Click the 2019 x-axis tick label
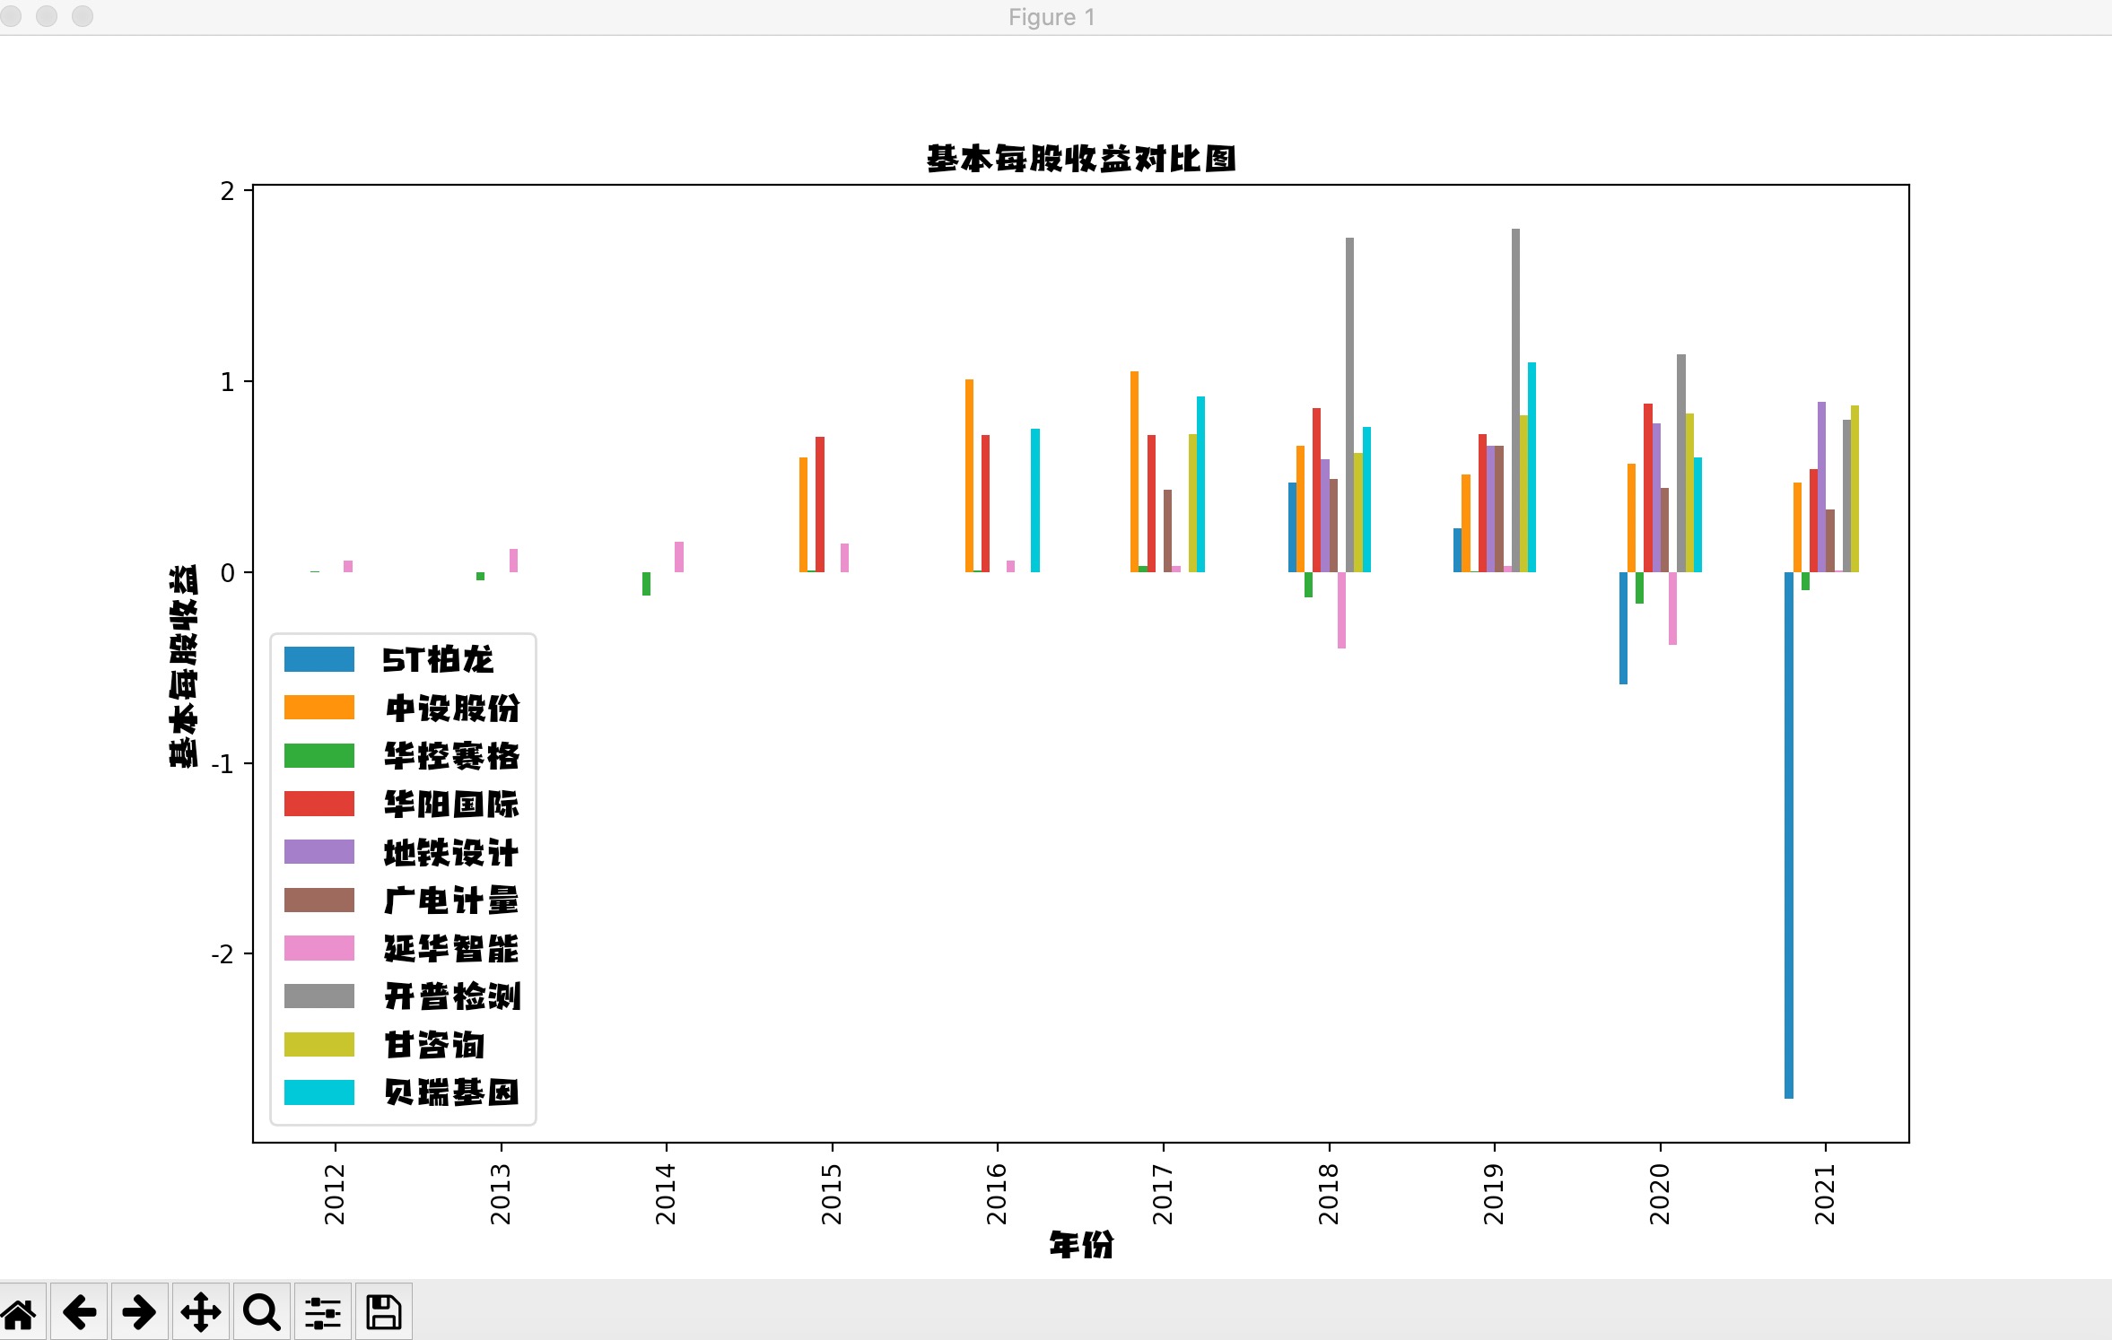Screen dimensions: 2112x1340 [1494, 1194]
